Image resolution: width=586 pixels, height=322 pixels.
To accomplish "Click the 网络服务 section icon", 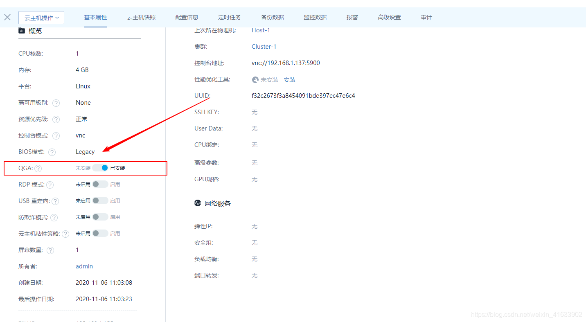I will click(198, 203).
